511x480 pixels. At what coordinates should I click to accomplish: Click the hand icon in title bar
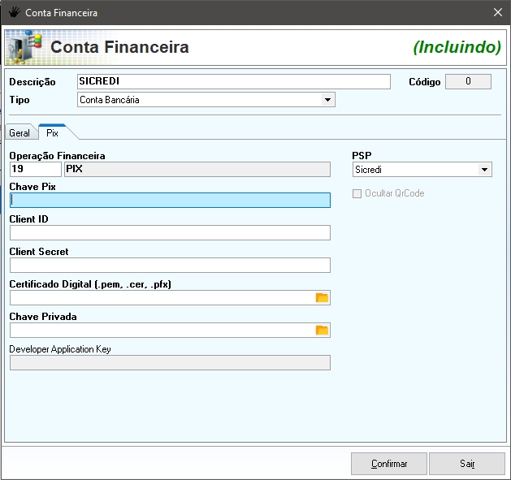[x=14, y=13]
